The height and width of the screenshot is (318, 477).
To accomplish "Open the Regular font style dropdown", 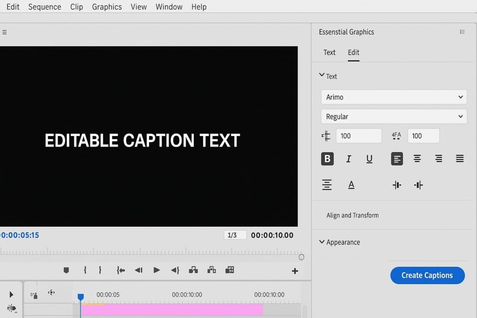I will (394, 117).
